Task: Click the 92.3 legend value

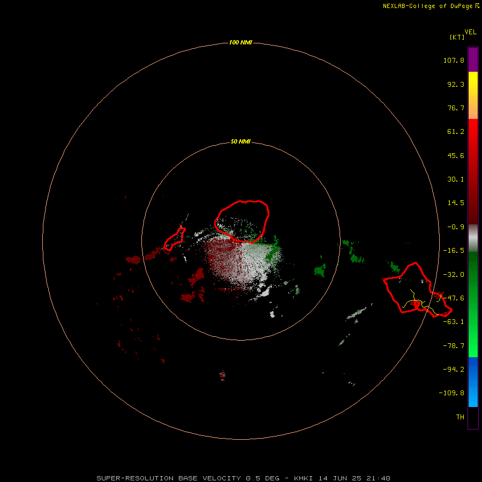Action: [456, 84]
